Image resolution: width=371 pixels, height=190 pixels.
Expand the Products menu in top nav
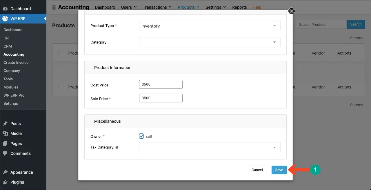[x=189, y=7]
